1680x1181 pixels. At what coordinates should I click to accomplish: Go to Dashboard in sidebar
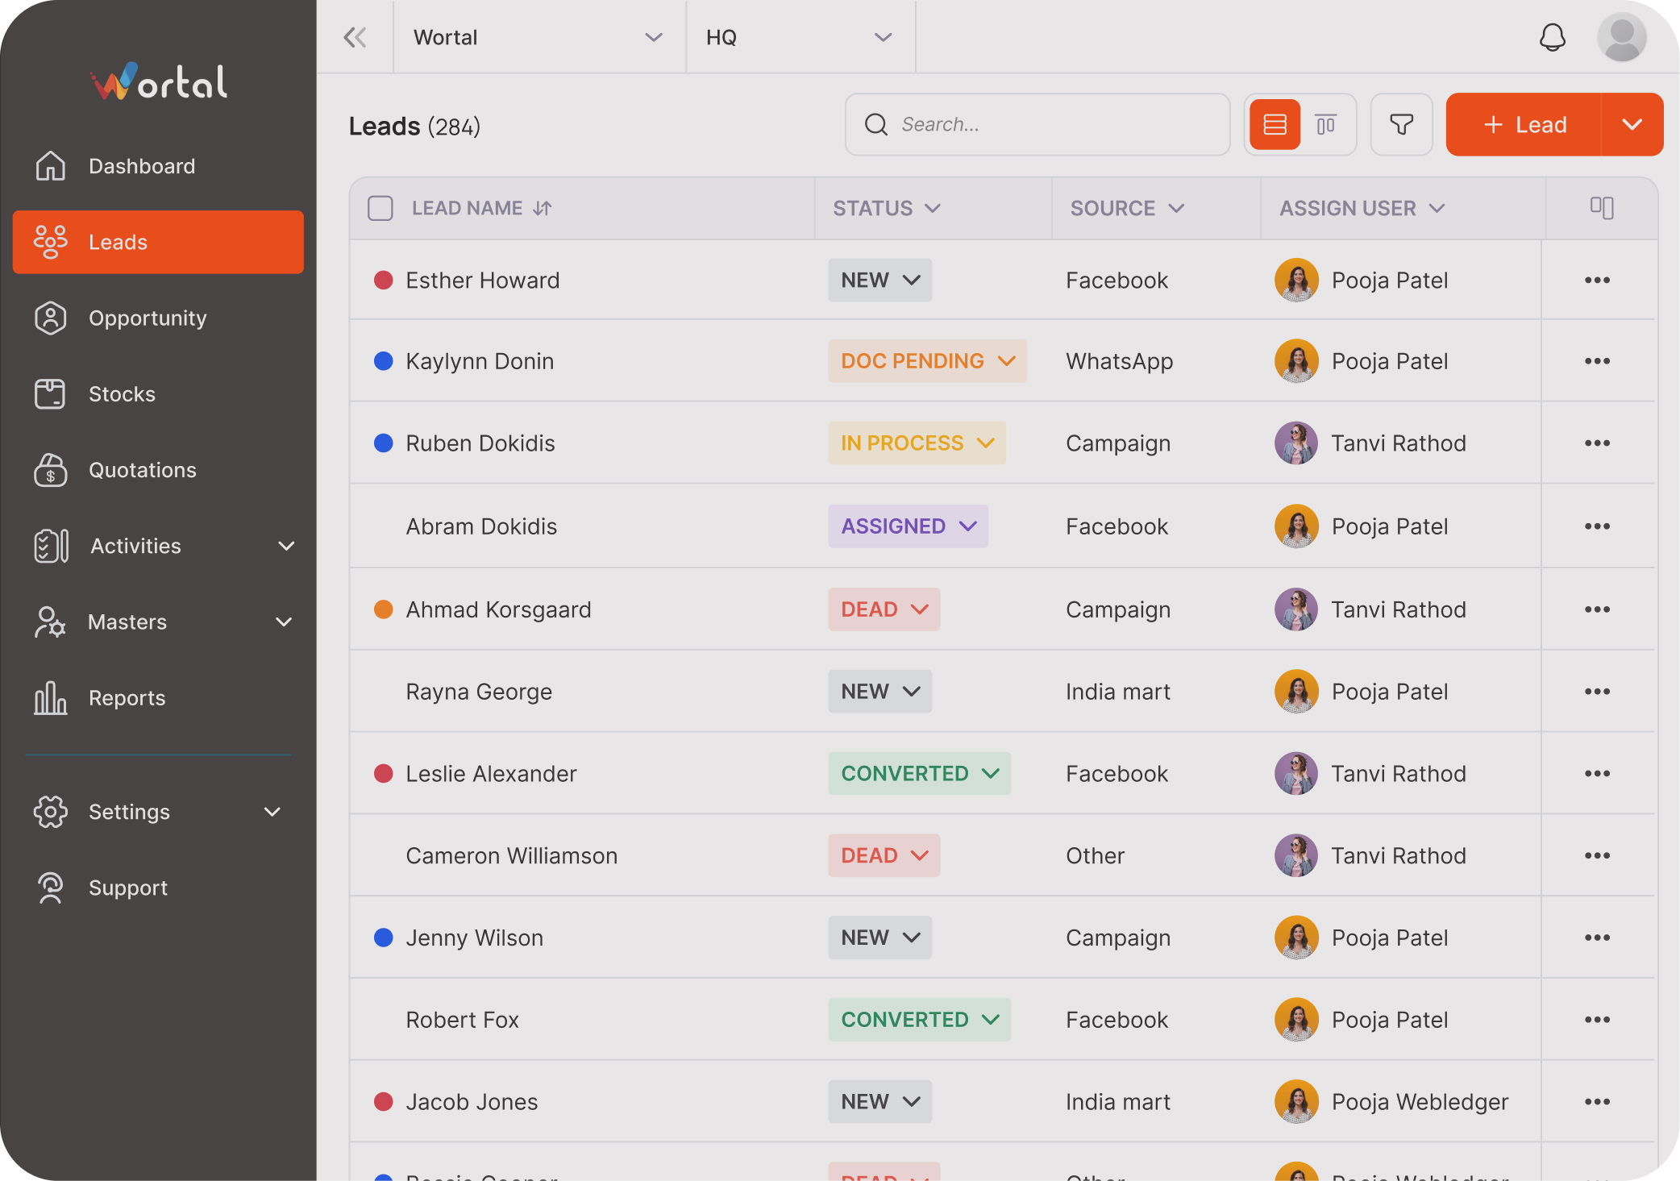(159, 166)
